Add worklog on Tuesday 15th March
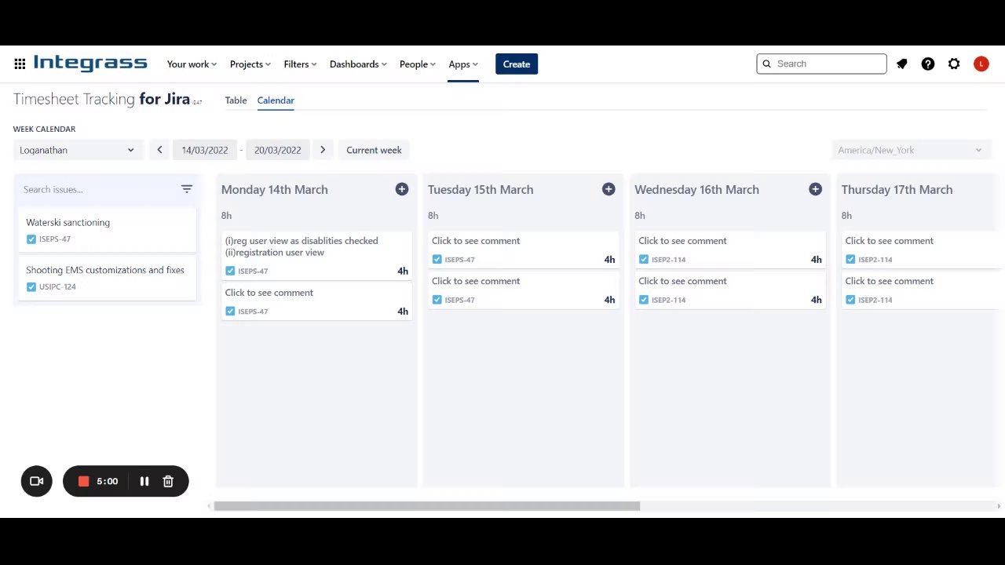The image size is (1005, 565). pyautogui.click(x=608, y=189)
